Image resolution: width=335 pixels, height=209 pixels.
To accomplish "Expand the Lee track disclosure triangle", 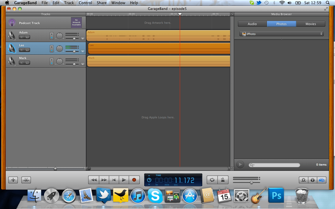I will [83, 51].
